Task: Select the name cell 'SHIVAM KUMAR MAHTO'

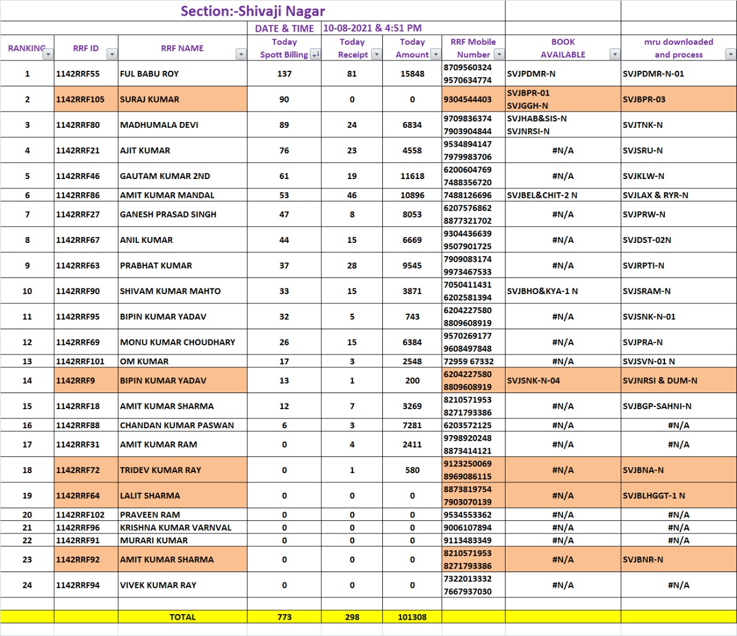Action: (x=183, y=291)
